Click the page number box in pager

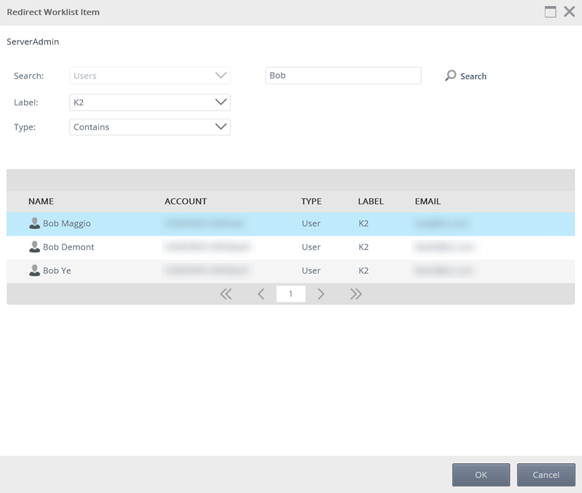tap(291, 294)
